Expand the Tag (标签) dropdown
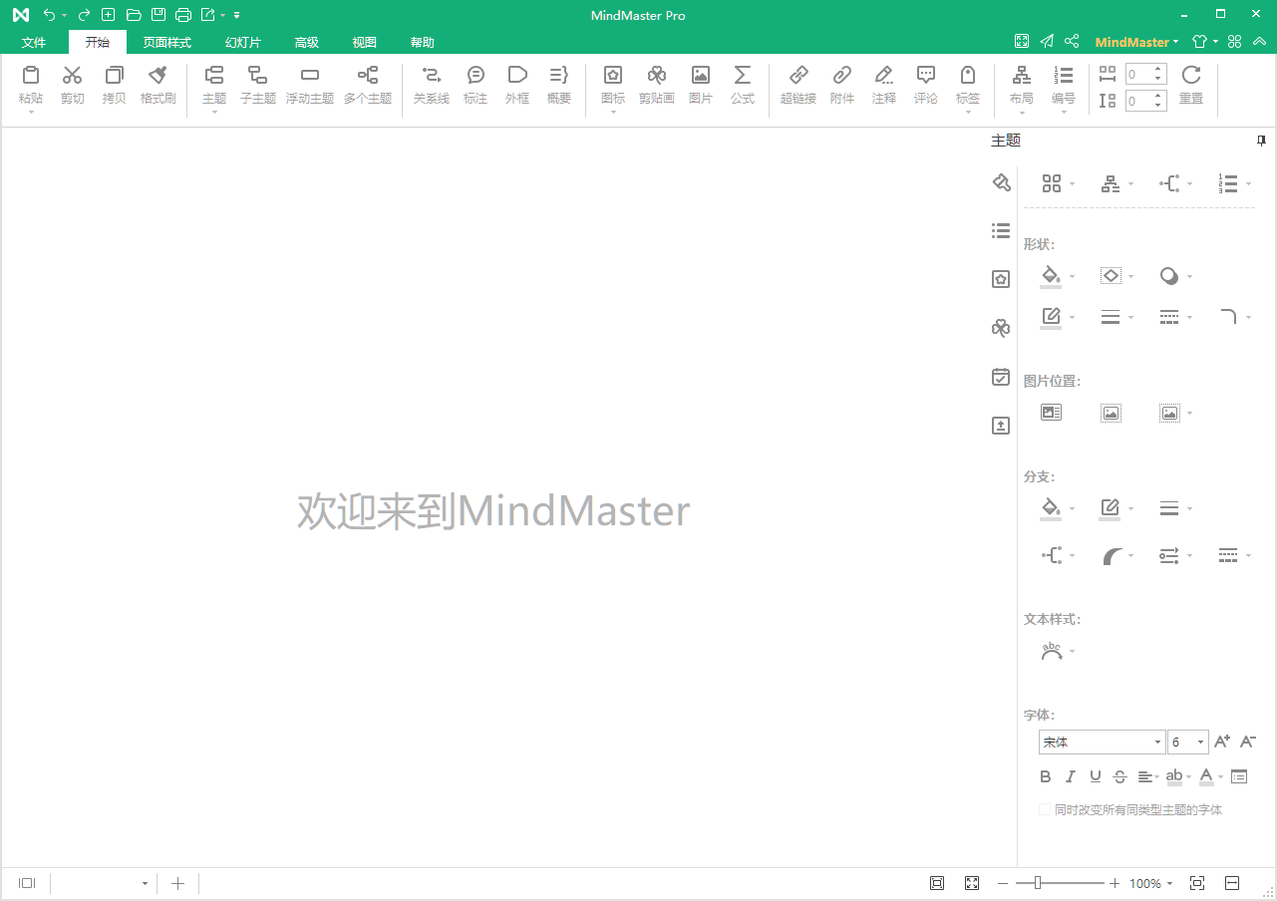 click(968, 112)
